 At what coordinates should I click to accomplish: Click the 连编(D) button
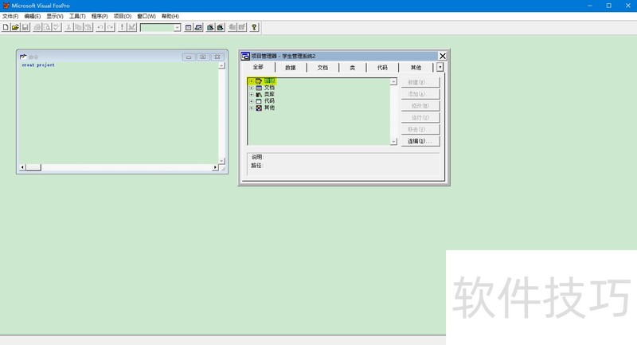420,141
